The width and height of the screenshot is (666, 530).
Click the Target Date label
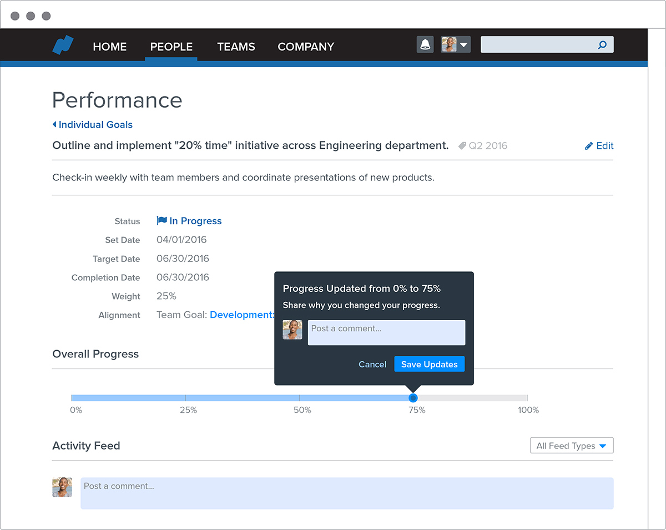pos(116,259)
